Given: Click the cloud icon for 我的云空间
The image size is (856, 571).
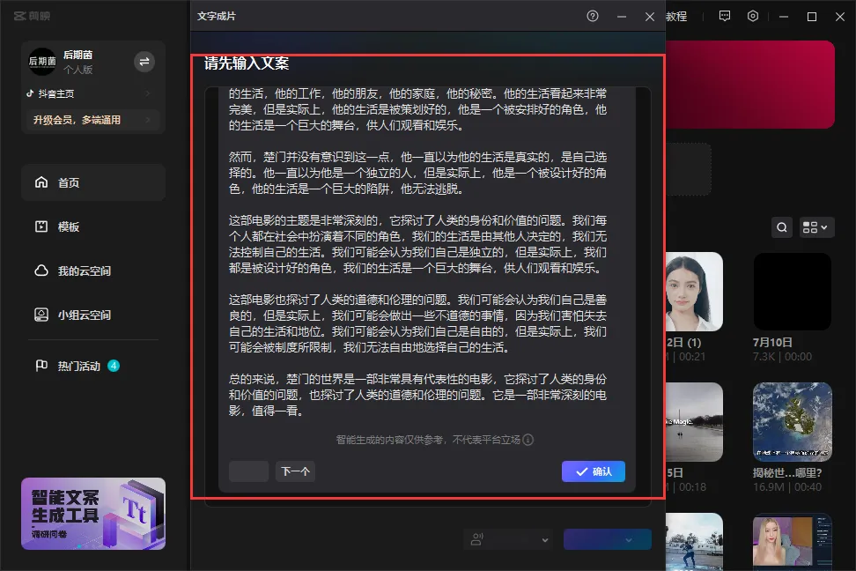Looking at the screenshot, I should pyautogui.click(x=41, y=271).
